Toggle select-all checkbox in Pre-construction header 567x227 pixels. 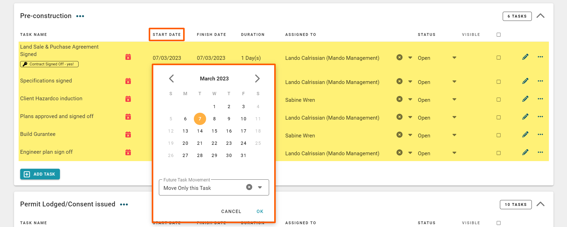pos(498,35)
